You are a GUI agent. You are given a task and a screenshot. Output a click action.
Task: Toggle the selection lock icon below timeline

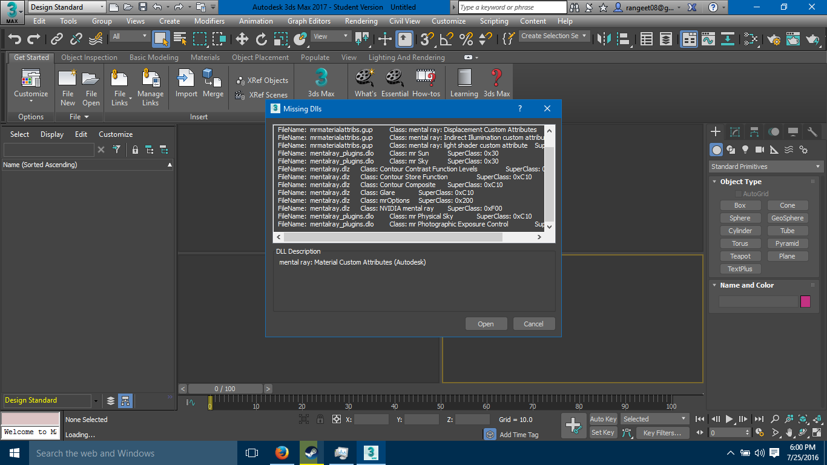coord(320,419)
